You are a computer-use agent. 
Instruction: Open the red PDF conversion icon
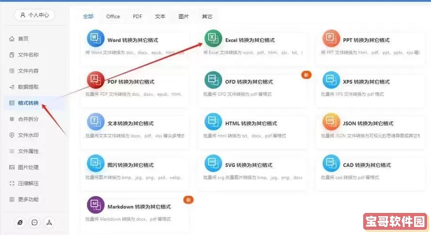pos(96,80)
